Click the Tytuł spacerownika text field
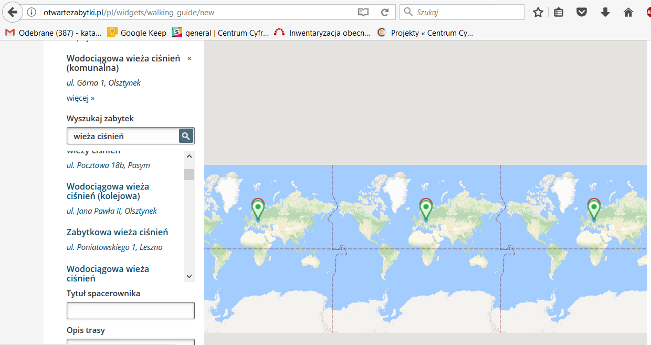This screenshot has width=651, height=345. click(x=130, y=310)
